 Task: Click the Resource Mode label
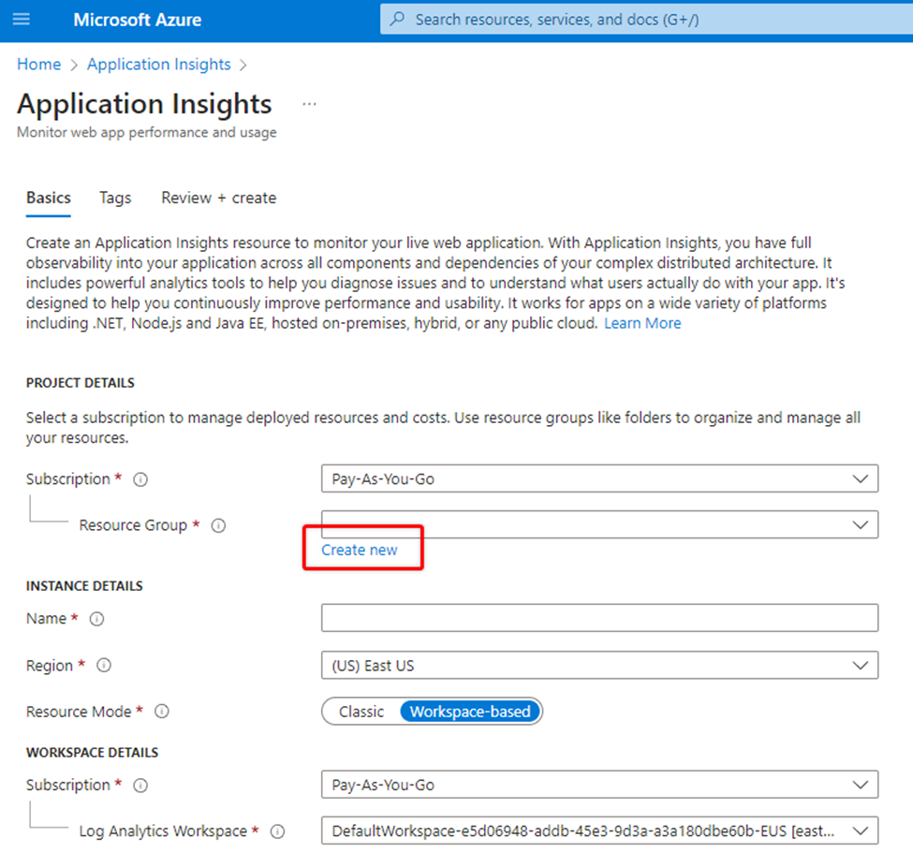[x=79, y=712]
